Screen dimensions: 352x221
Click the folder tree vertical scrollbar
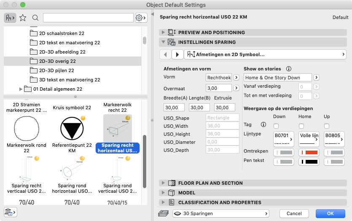145,40
